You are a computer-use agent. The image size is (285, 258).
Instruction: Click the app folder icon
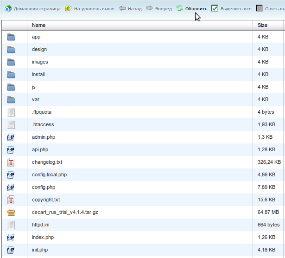tap(12, 37)
